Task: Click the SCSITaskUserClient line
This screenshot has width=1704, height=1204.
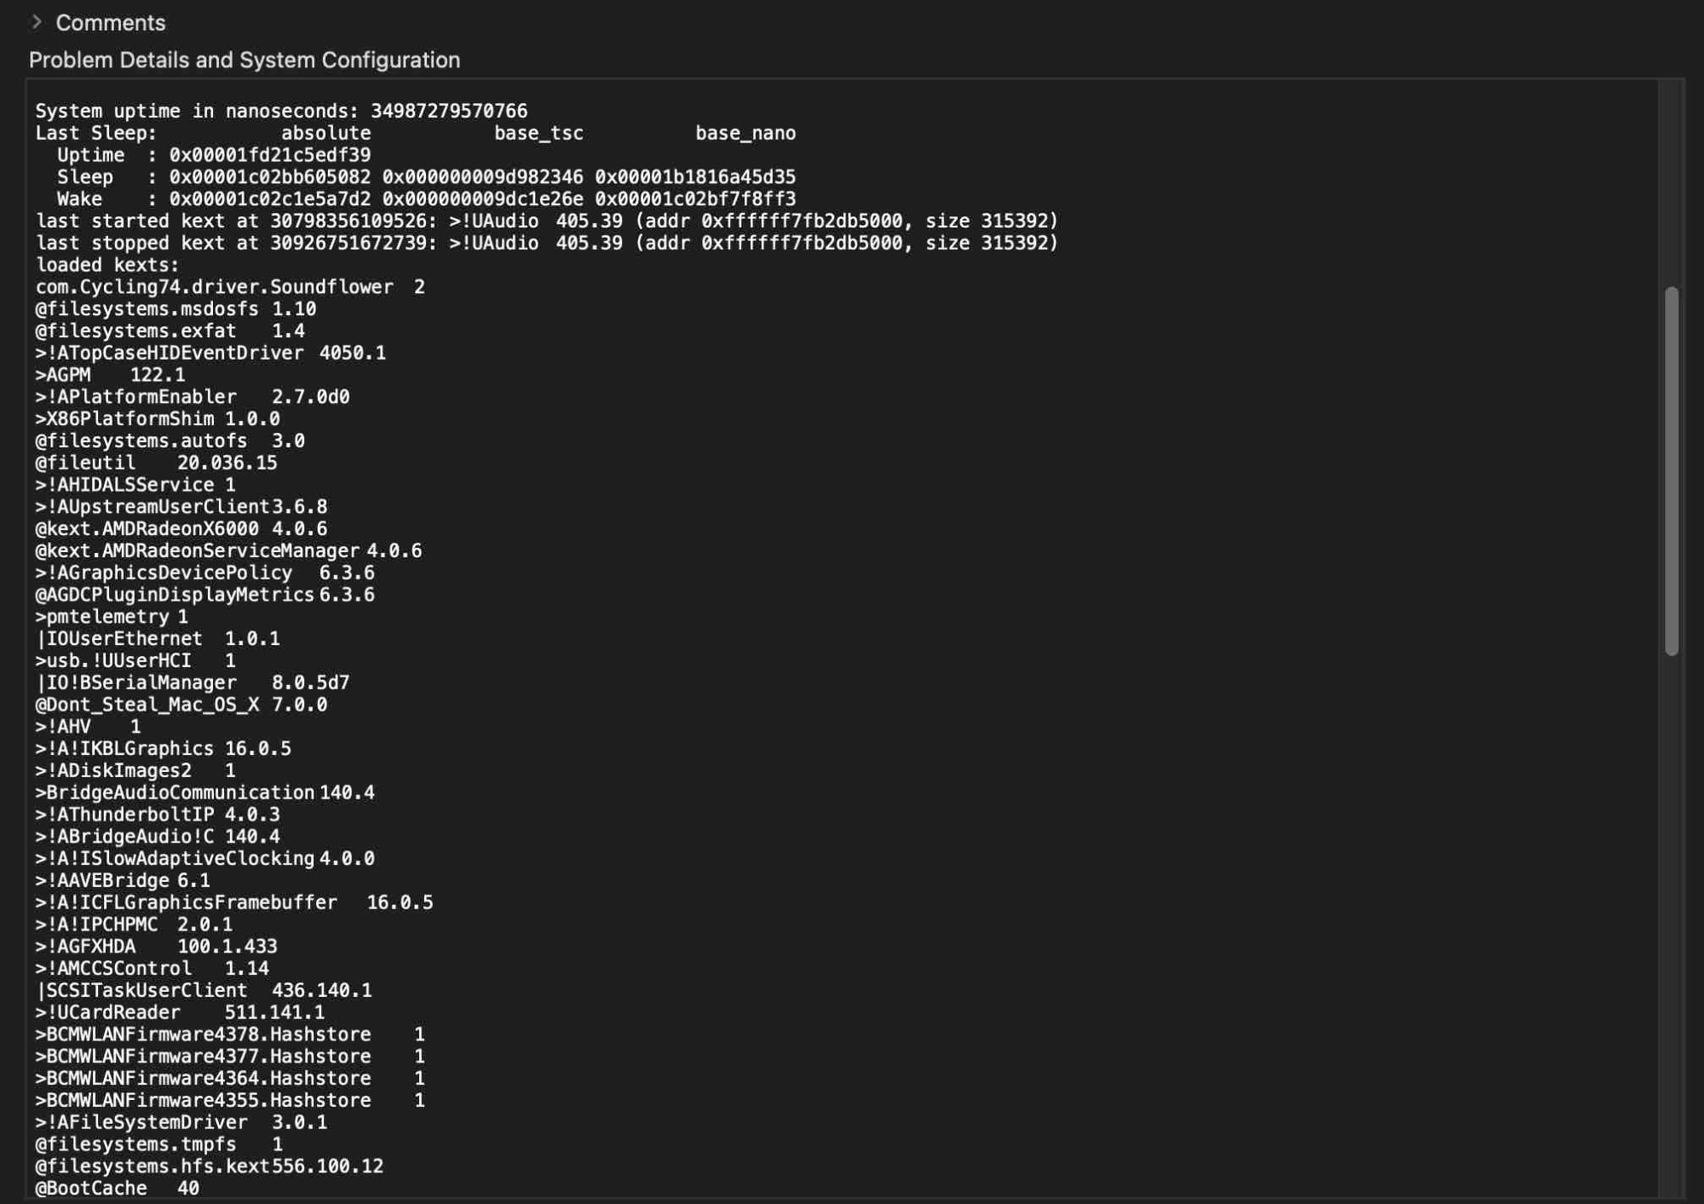Action: pos(203,990)
